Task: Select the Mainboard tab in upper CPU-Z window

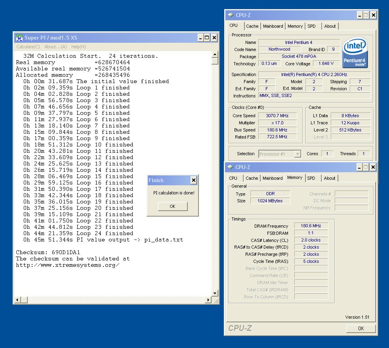Action: (x=273, y=26)
